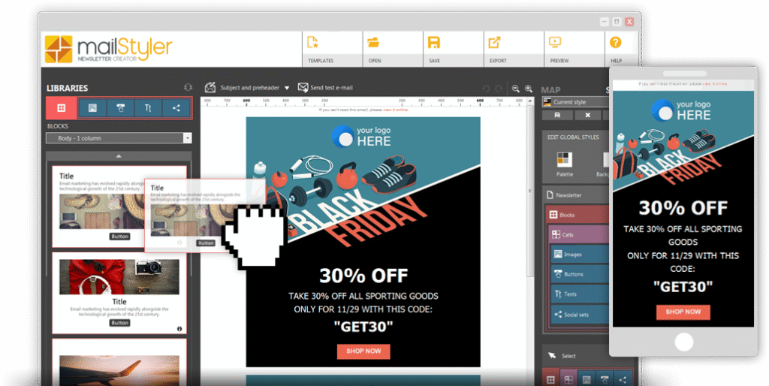Click the SHOP NOW button in the canvas

363,351
